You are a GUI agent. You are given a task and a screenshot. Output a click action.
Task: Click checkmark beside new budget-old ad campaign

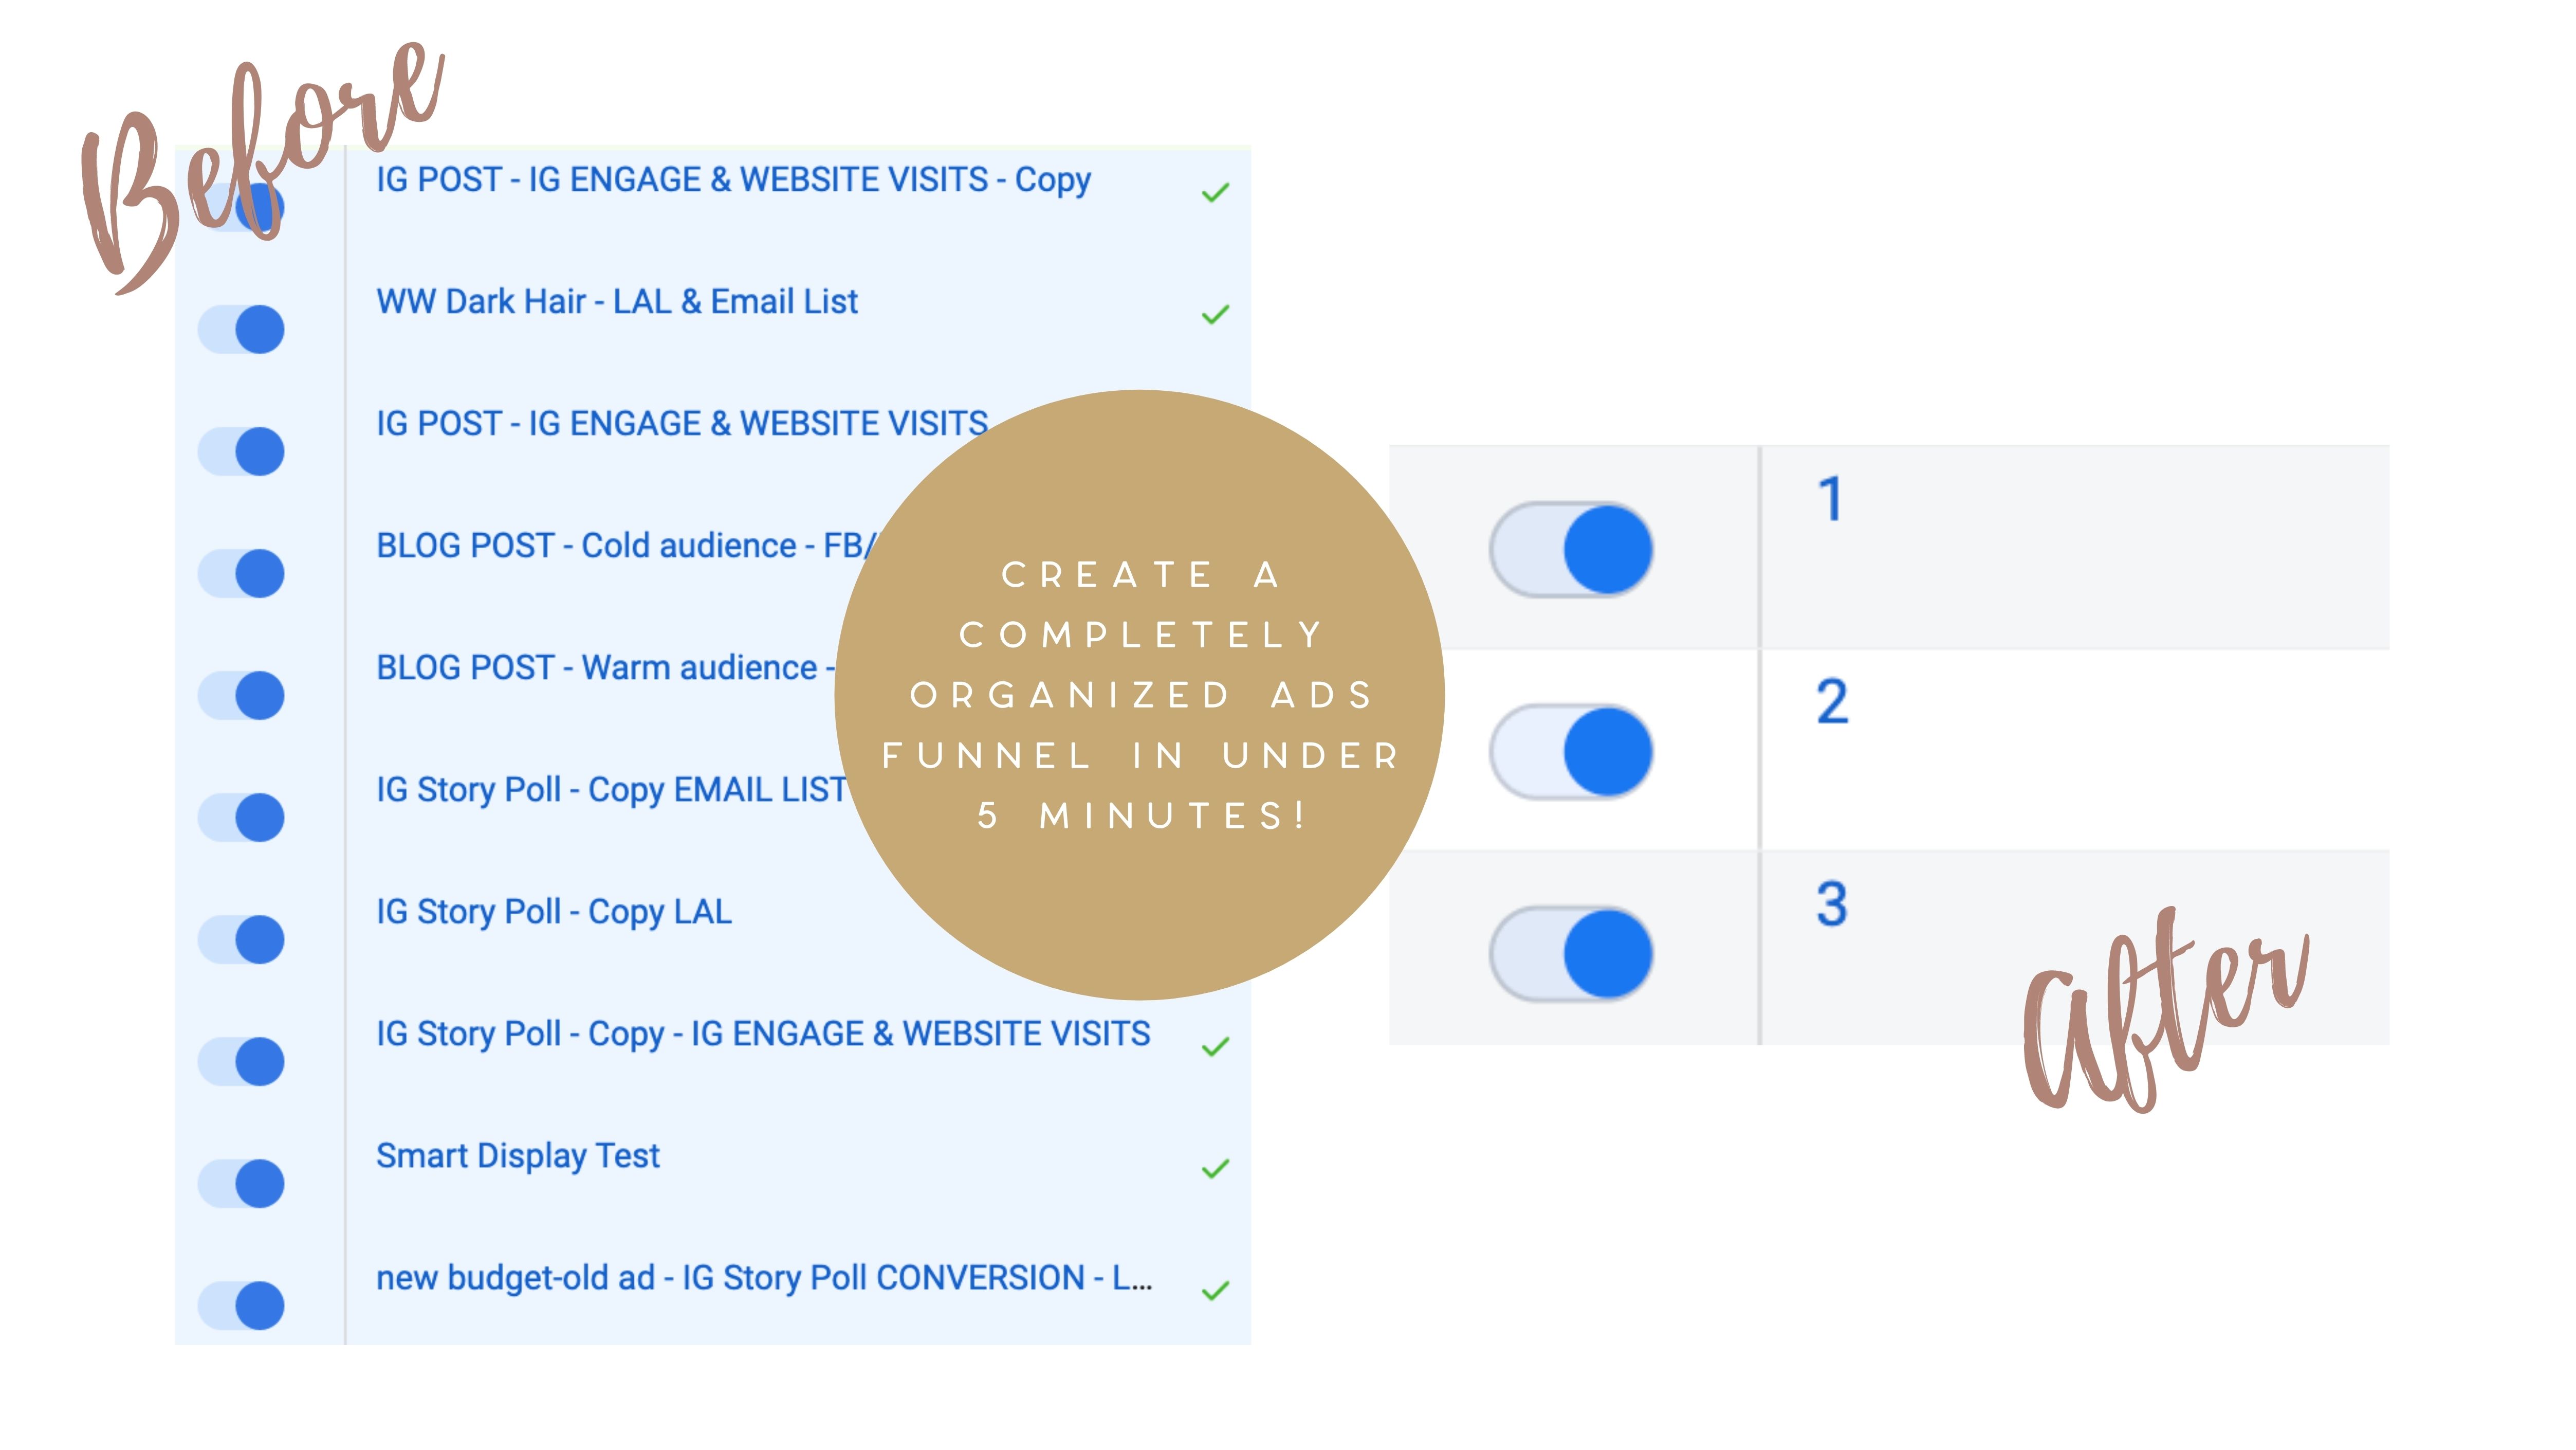pos(1215,1291)
